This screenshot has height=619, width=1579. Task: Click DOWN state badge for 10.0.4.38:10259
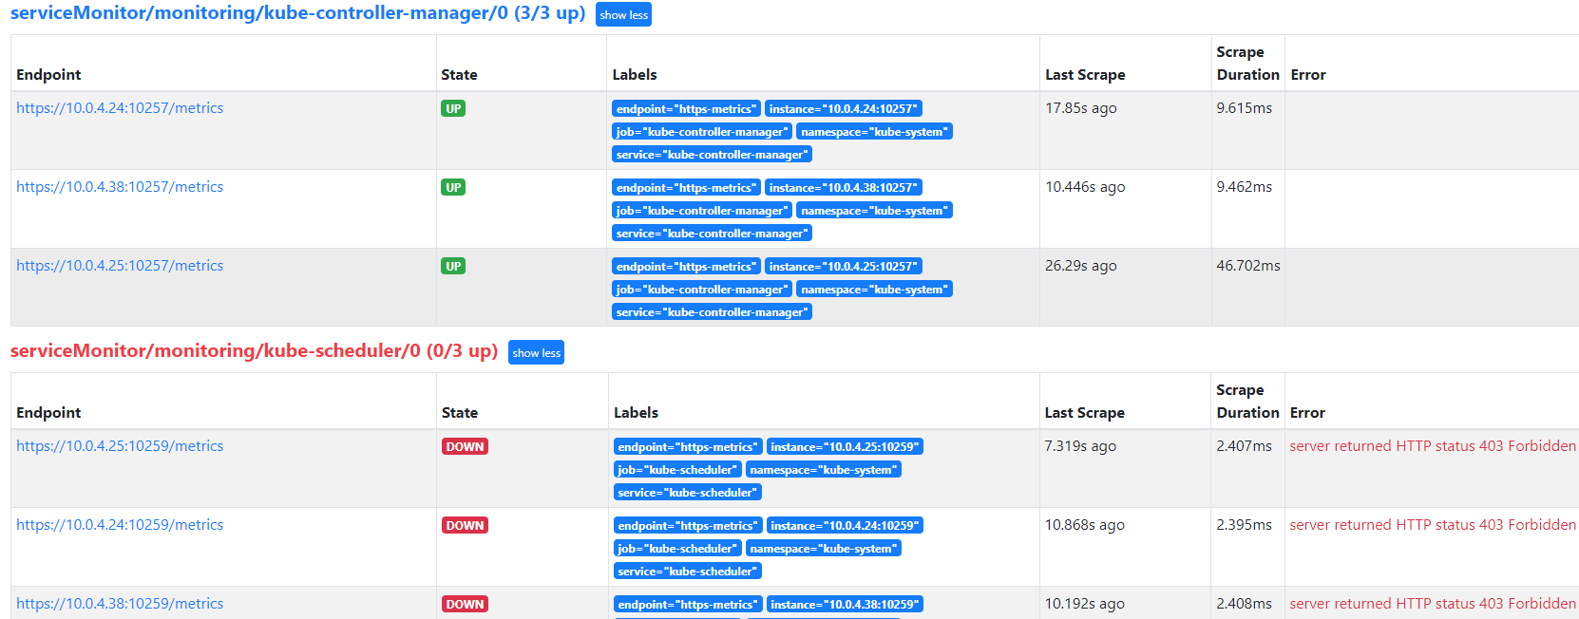465,604
